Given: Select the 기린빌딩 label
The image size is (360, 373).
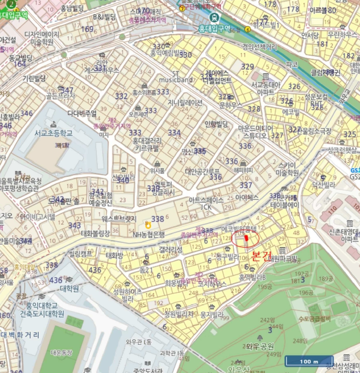Looking at the screenshot, I should click(x=34, y=79).
